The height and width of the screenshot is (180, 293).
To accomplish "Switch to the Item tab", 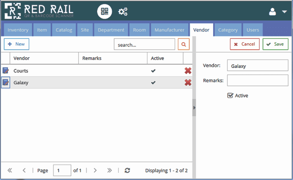I will [x=42, y=30].
